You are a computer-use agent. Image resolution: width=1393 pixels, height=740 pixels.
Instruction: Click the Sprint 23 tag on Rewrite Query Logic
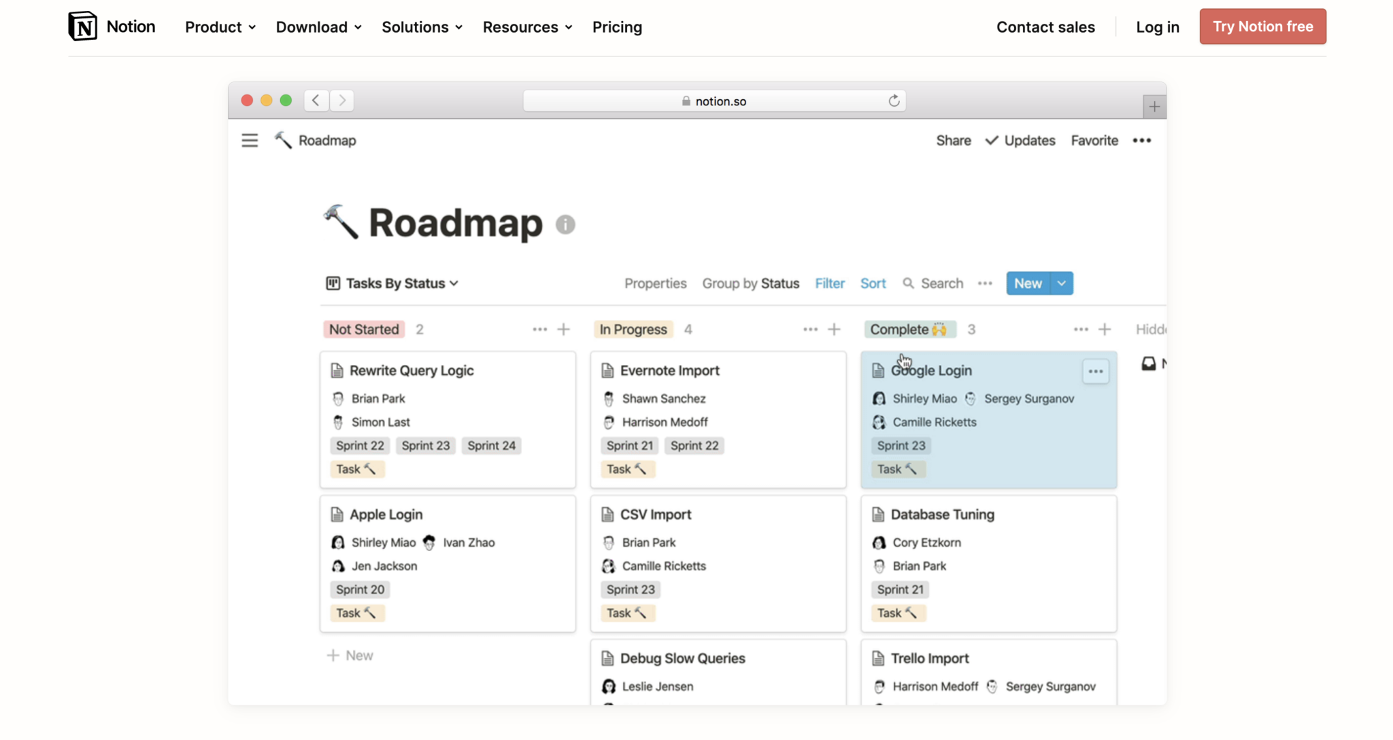tap(425, 445)
